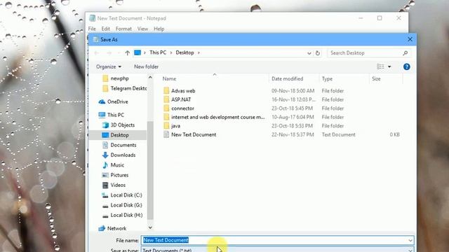Click the search magnifier icon
Image resolution: width=449 pixels, height=252 pixels.
point(406,53)
